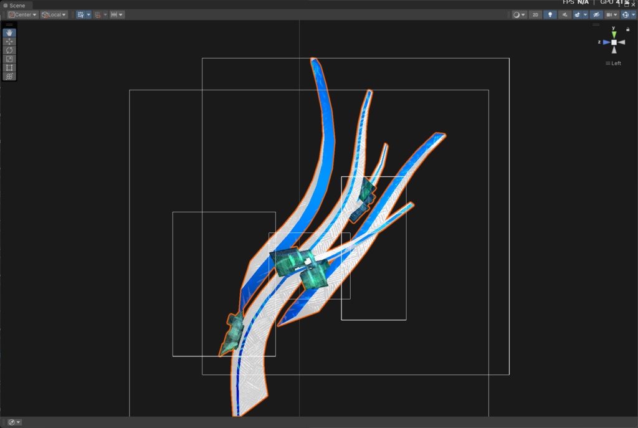The height and width of the screenshot is (428, 638).
Task: Open scene camera settings dropdown
Action: point(612,15)
